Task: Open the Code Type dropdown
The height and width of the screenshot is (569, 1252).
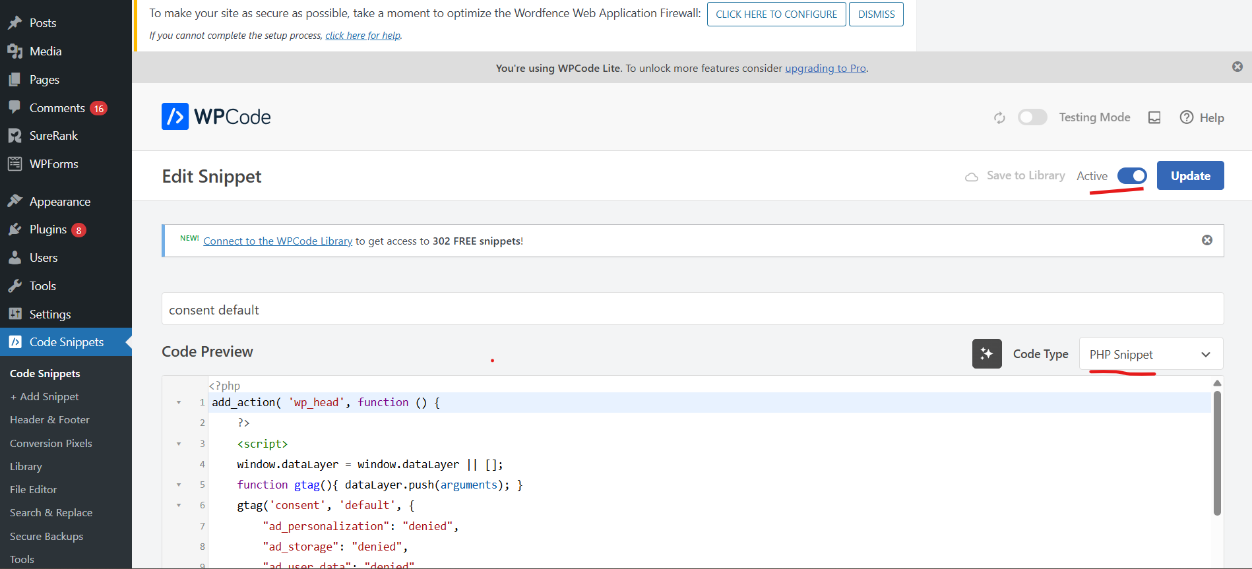Action: point(1151,354)
